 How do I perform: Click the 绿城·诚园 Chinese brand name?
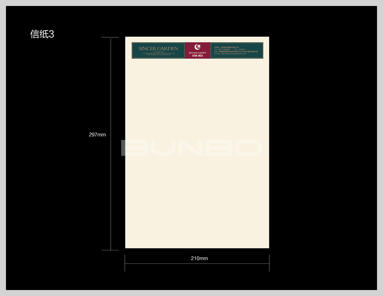(197, 56)
